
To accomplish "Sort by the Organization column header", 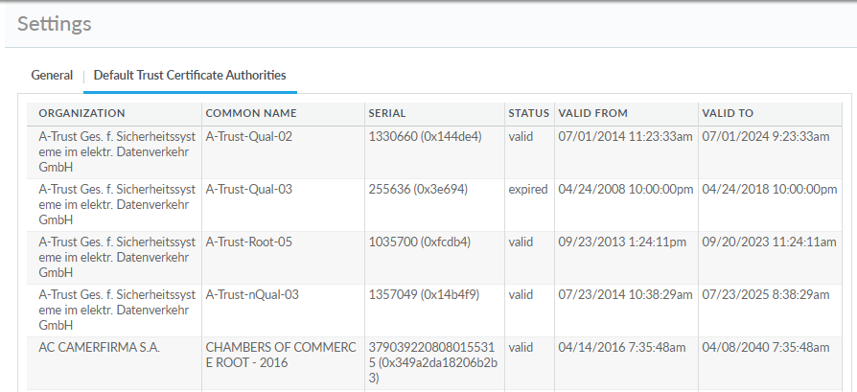I will [81, 113].
